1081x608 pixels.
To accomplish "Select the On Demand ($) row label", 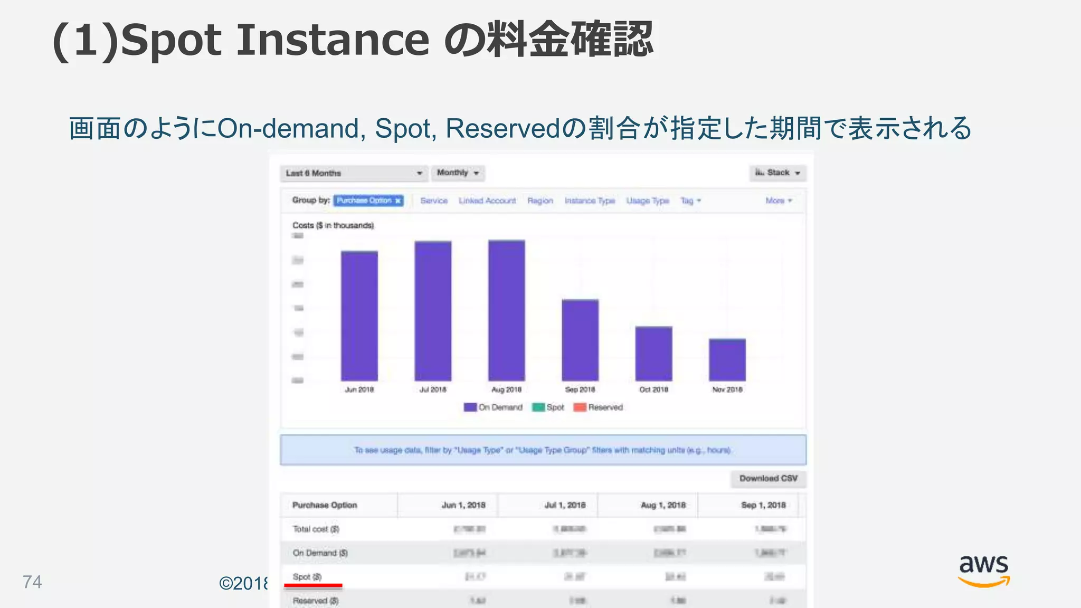I will [320, 553].
